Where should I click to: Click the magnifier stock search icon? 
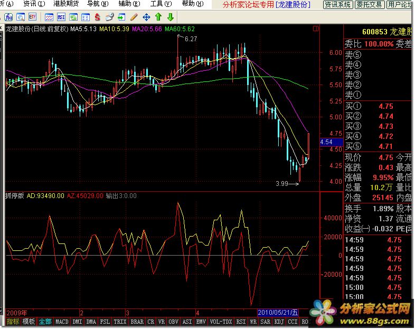coord(21,17)
